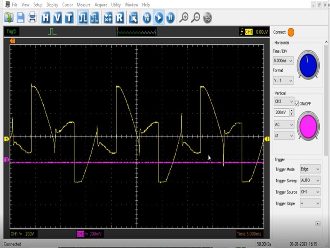Open the Trigger Slope dropdown
Image resolution: width=330 pixels, height=248 pixels.
(x=310, y=203)
